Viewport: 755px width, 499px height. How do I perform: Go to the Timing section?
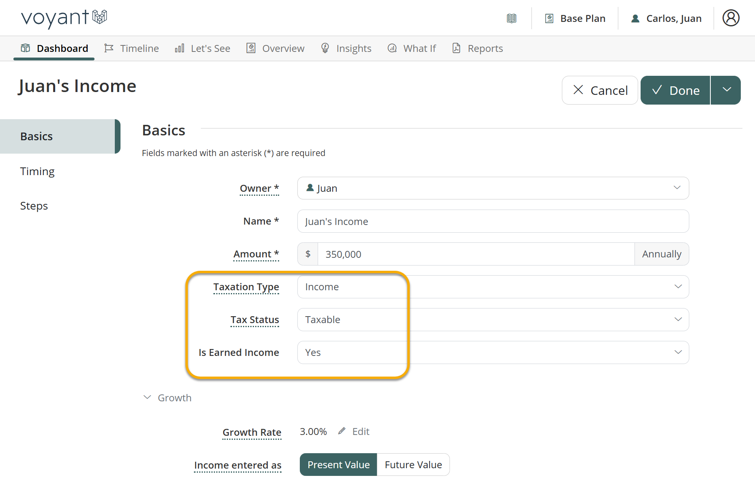pos(37,171)
